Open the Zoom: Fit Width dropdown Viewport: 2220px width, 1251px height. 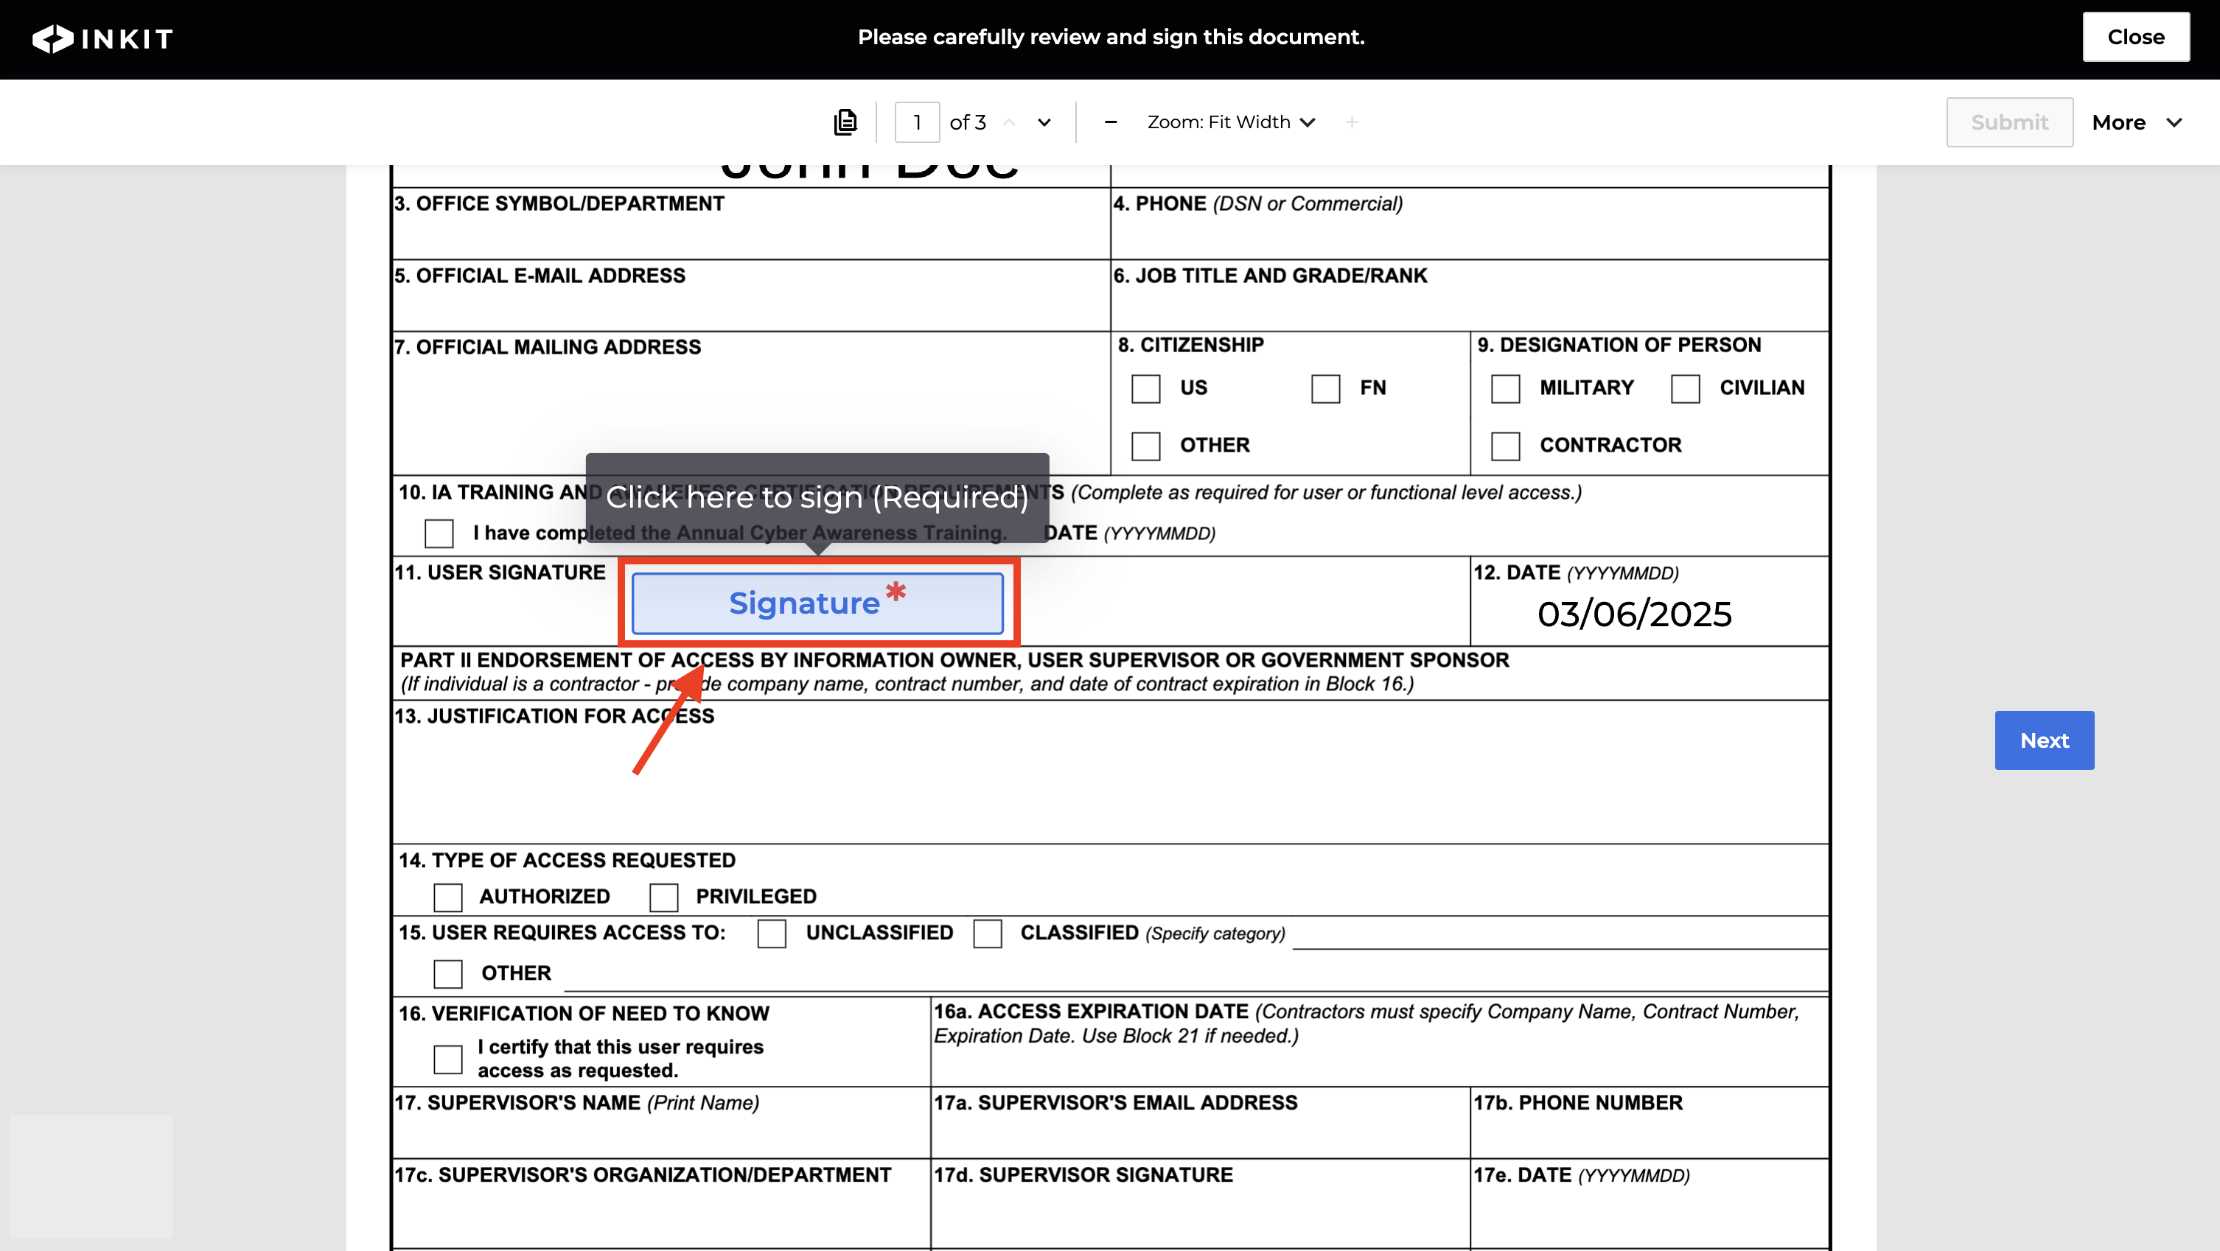tap(1231, 122)
